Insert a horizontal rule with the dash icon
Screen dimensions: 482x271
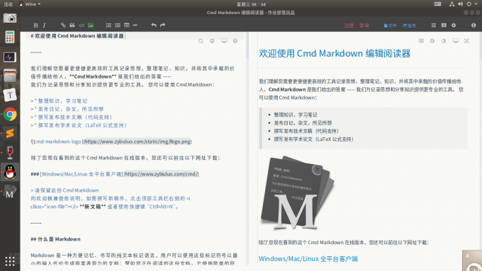pos(135,25)
